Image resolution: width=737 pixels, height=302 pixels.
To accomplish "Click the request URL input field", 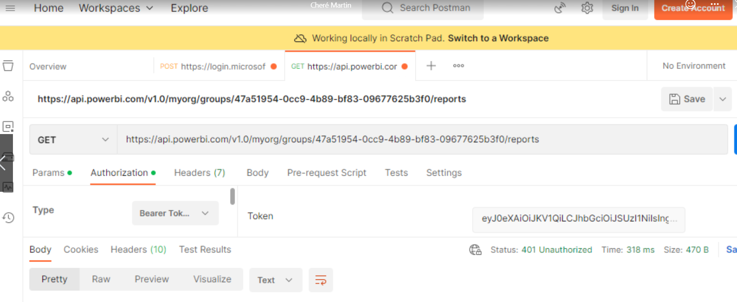I will click(x=422, y=140).
